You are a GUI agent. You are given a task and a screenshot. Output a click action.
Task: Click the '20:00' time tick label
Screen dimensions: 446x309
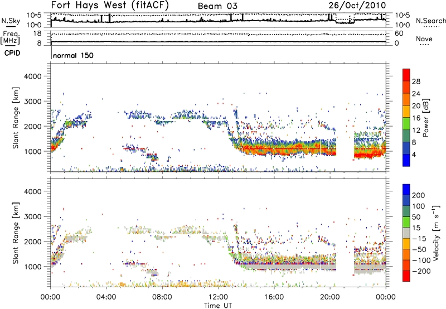(x=329, y=297)
